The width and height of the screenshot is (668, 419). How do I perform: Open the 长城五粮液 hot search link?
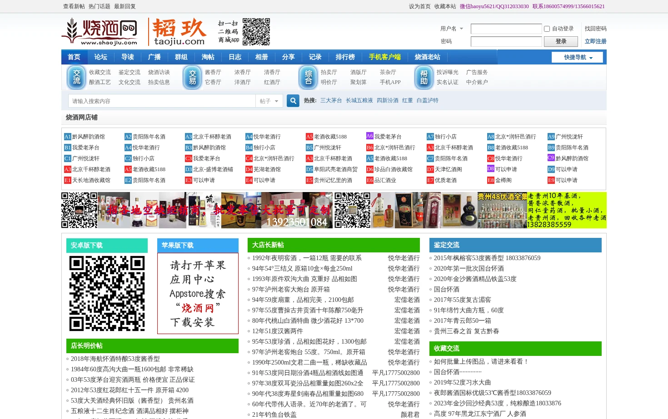point(359,100)
